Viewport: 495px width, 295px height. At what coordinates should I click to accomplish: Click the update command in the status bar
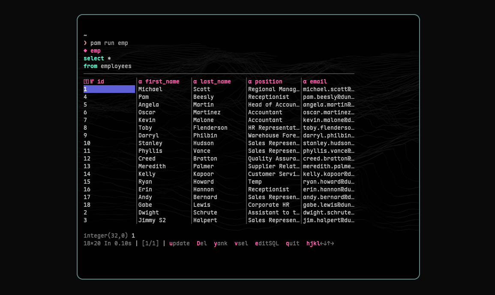tap(180, 243)
